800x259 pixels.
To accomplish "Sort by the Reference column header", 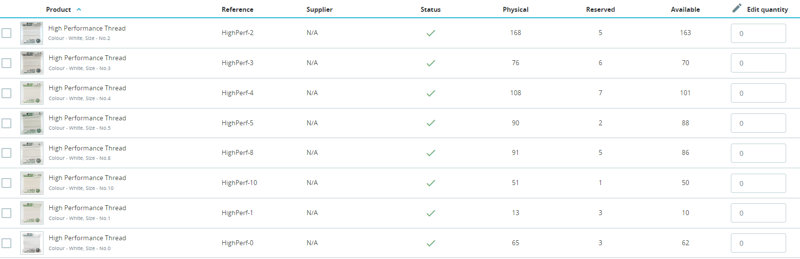I will pos(237,9).
